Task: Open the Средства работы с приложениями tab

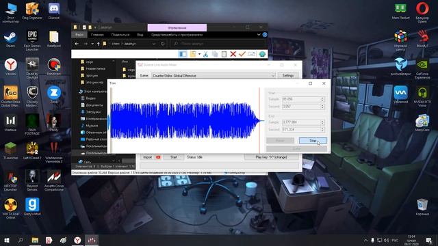Action: click(x=177, y=35)
